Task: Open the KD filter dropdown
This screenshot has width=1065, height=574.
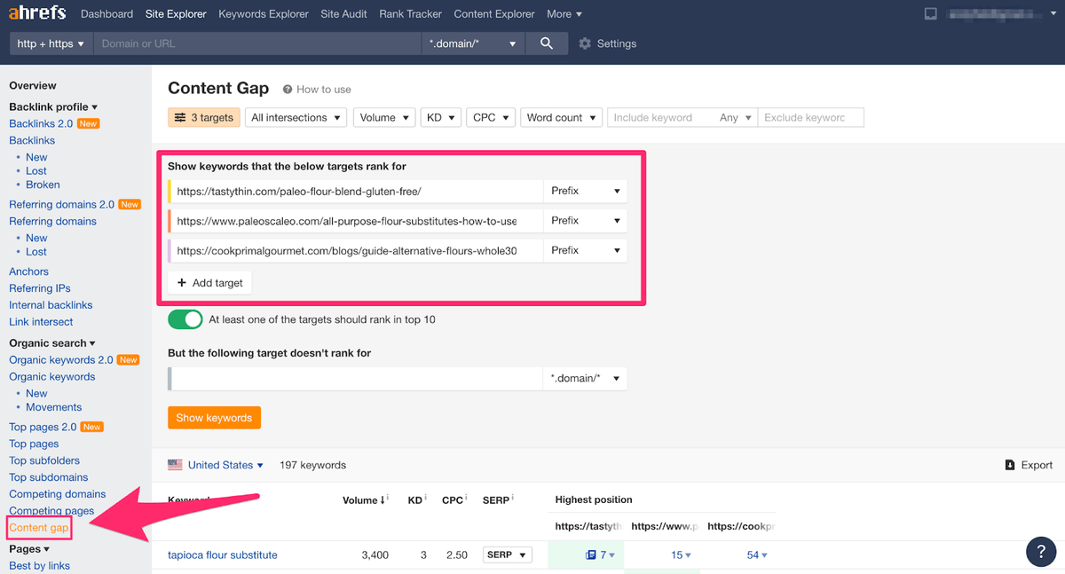Action: coord(440,117)
